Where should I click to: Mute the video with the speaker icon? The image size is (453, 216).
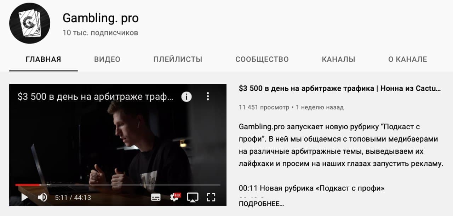click(42, 197)
